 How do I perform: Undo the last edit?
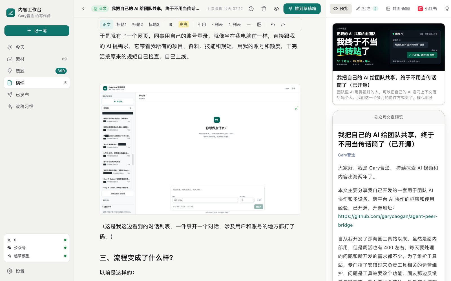tap(273, 24)
